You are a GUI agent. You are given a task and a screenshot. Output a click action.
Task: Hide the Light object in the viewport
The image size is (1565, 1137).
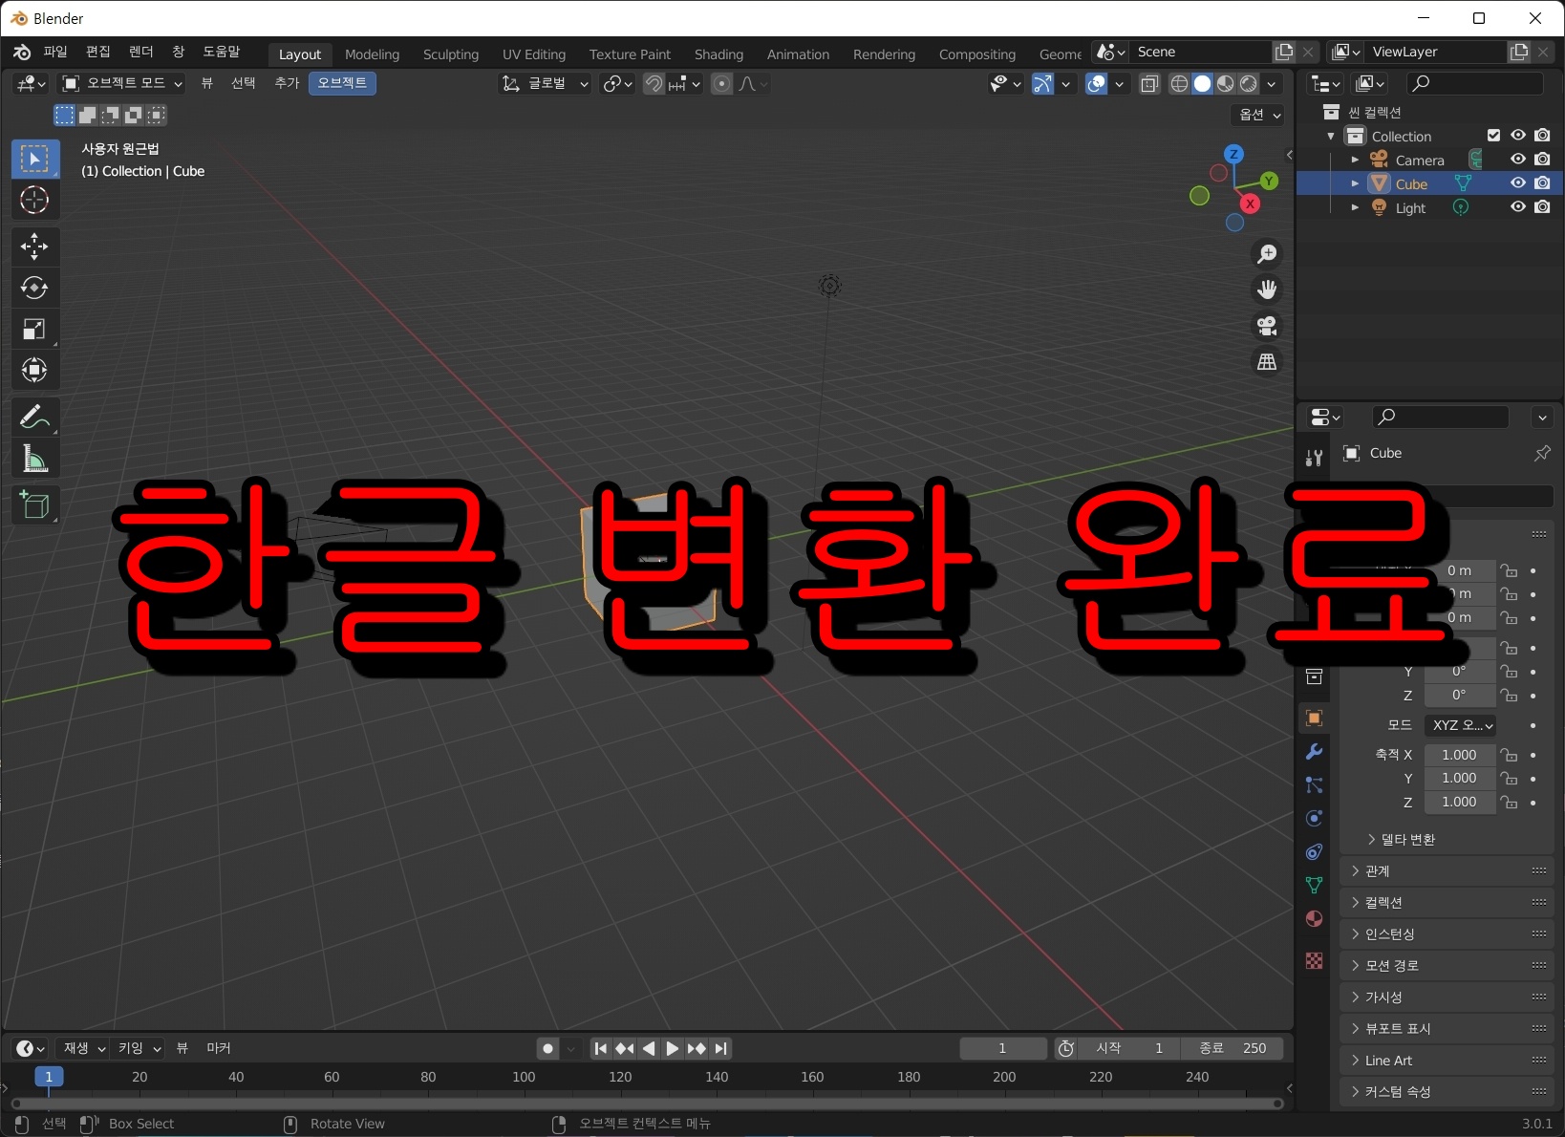point(1518,207)
